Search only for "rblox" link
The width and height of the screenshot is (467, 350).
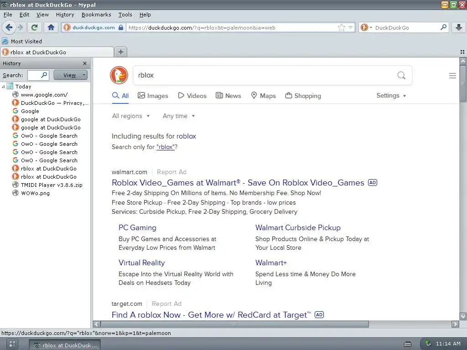point(165,147)
